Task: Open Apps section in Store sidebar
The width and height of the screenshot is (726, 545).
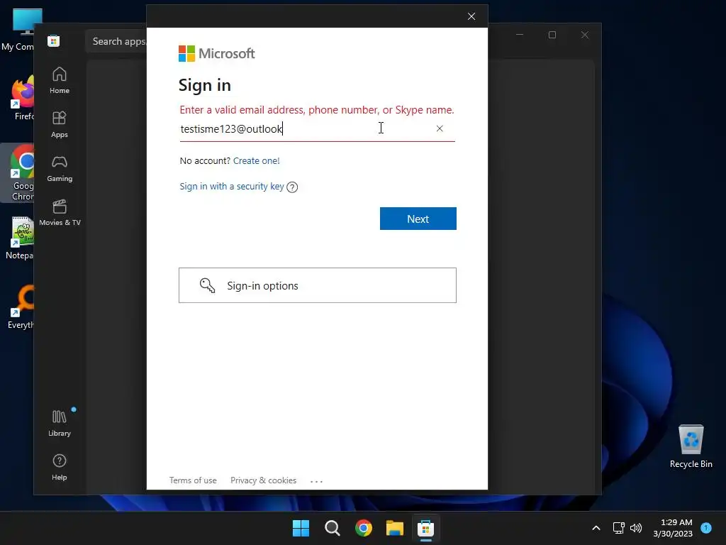Action: click(x=60, y=125)
